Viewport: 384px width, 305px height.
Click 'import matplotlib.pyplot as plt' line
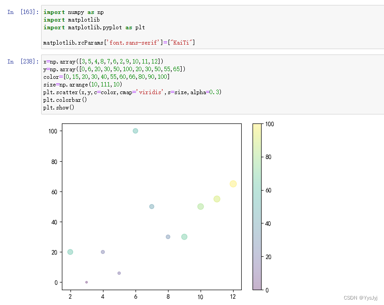pyautogui.click(x=94, y=27)
